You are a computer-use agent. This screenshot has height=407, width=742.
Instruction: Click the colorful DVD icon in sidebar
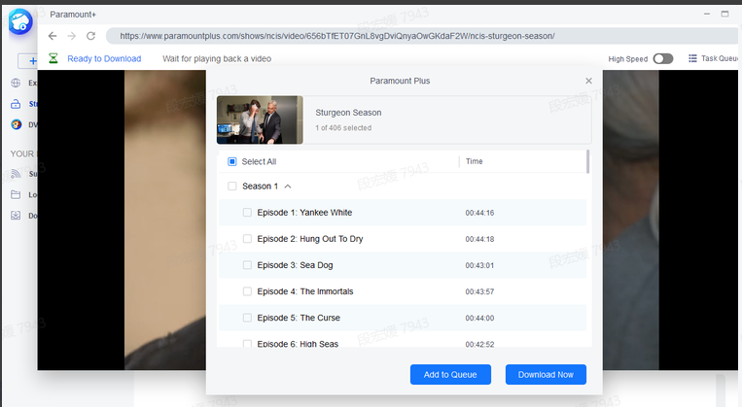(x=17, y=124)
